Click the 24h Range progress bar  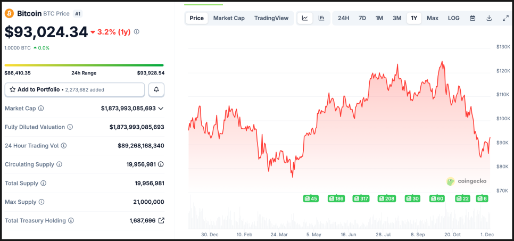[84, 65]
